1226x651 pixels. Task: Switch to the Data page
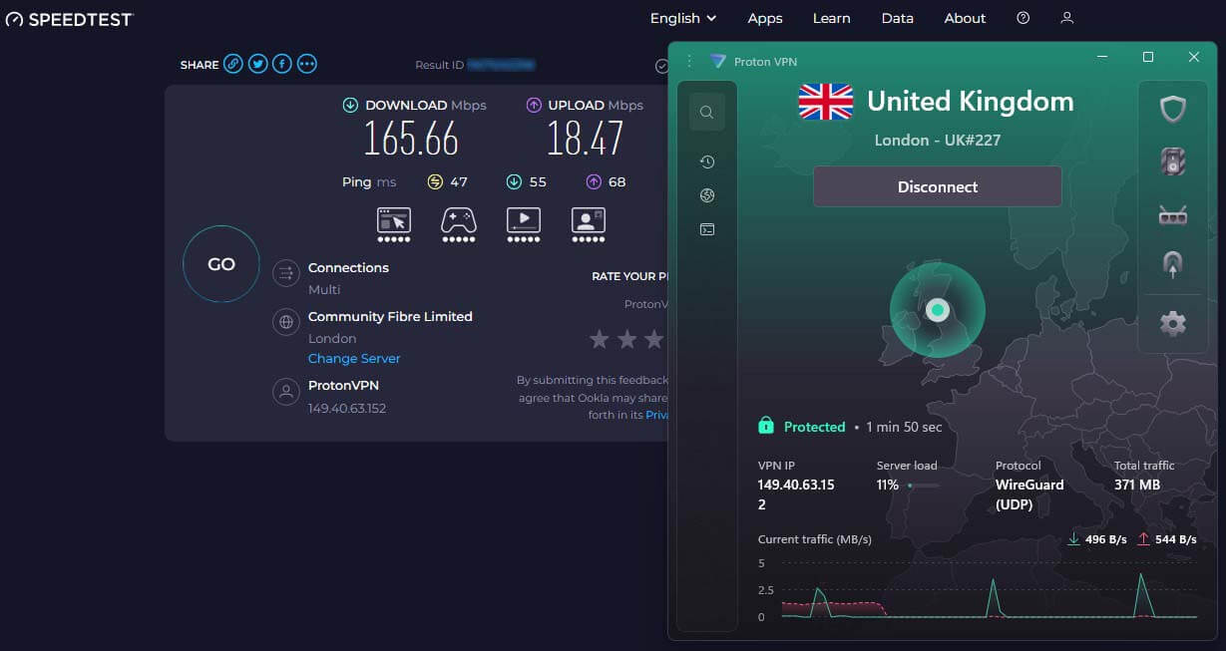[x=897, y=18]
